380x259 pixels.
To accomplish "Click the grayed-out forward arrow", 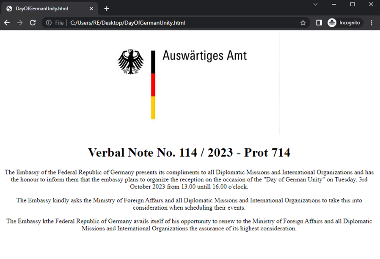I will 19,23.
